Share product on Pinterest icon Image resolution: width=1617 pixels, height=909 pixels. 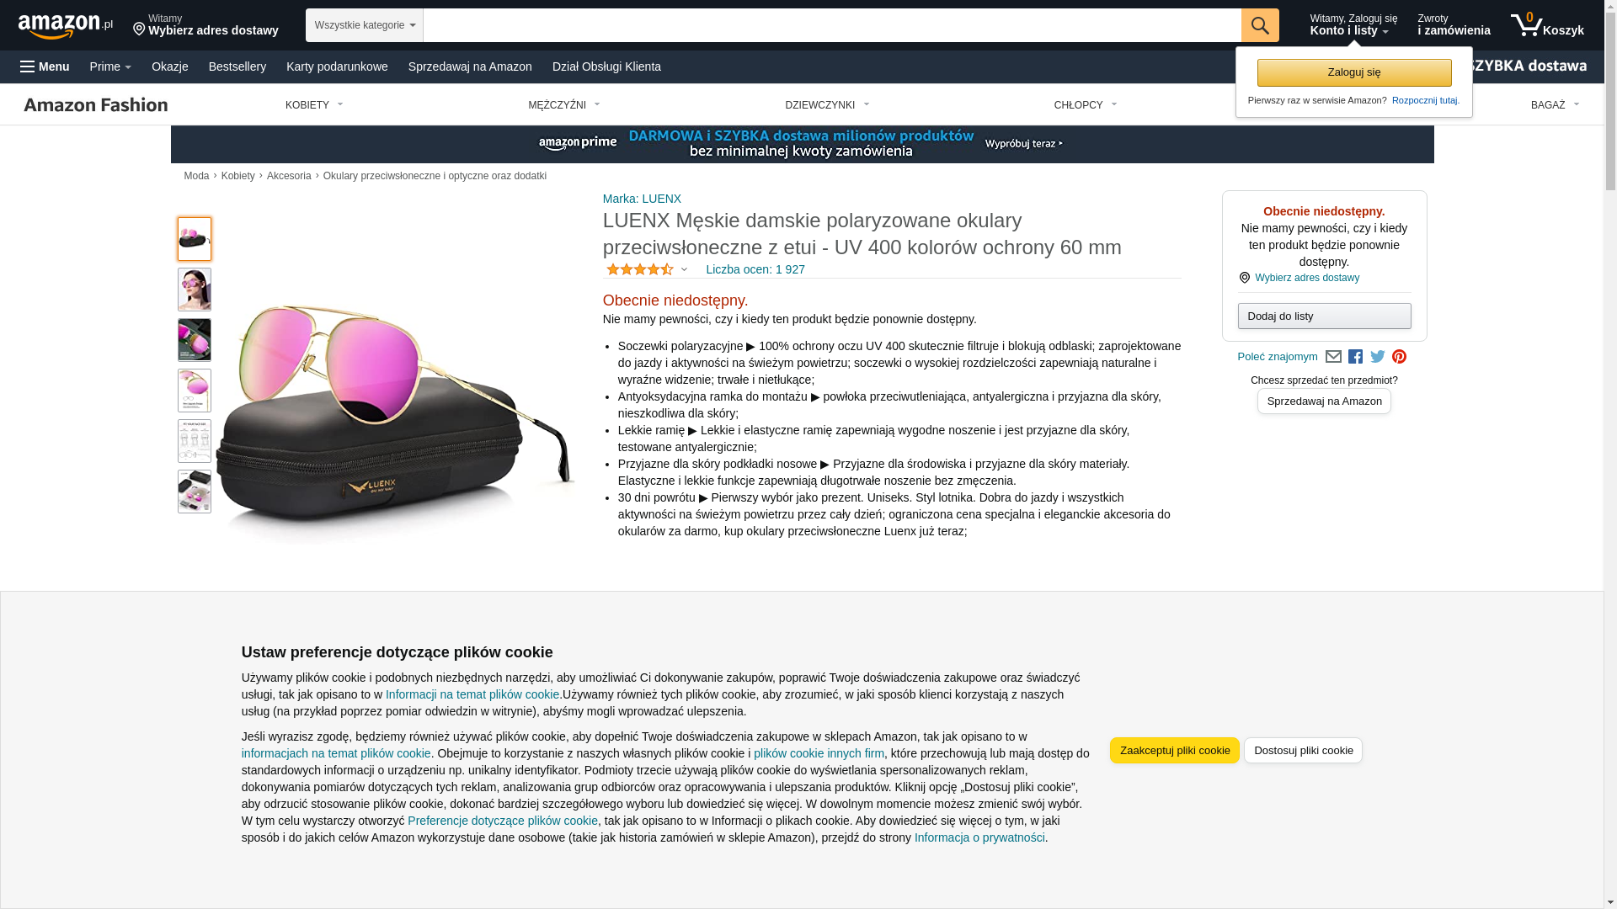[x=1399, y=357]
